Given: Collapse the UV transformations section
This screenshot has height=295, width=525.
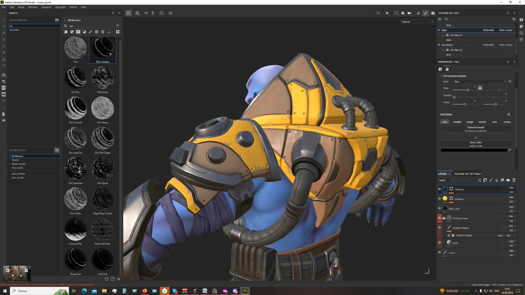Looking at the screenshot, I should coord(441,76).
